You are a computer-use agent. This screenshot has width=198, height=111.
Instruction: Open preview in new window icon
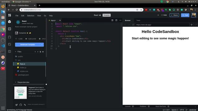click(x=196, y=25)
